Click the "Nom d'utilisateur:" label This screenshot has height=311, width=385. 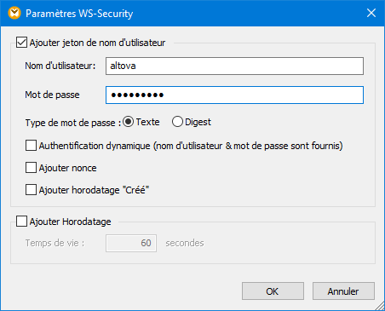point(60,66)
